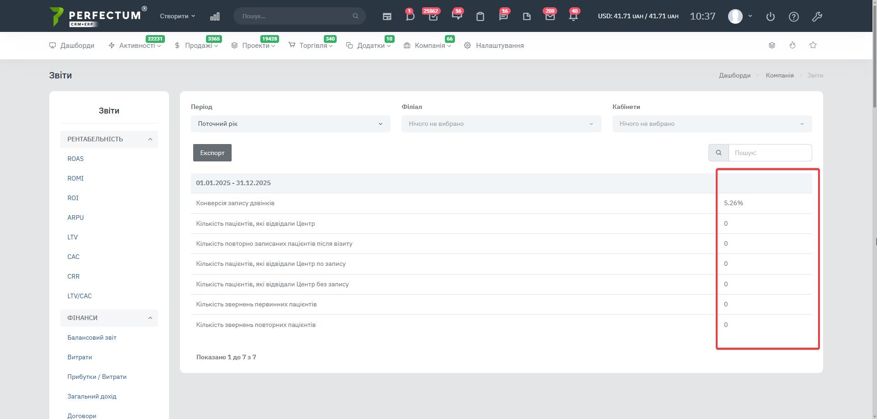Screen dimensions: 877x419
Task: Click the Експорт button
Action: point(212,153)
